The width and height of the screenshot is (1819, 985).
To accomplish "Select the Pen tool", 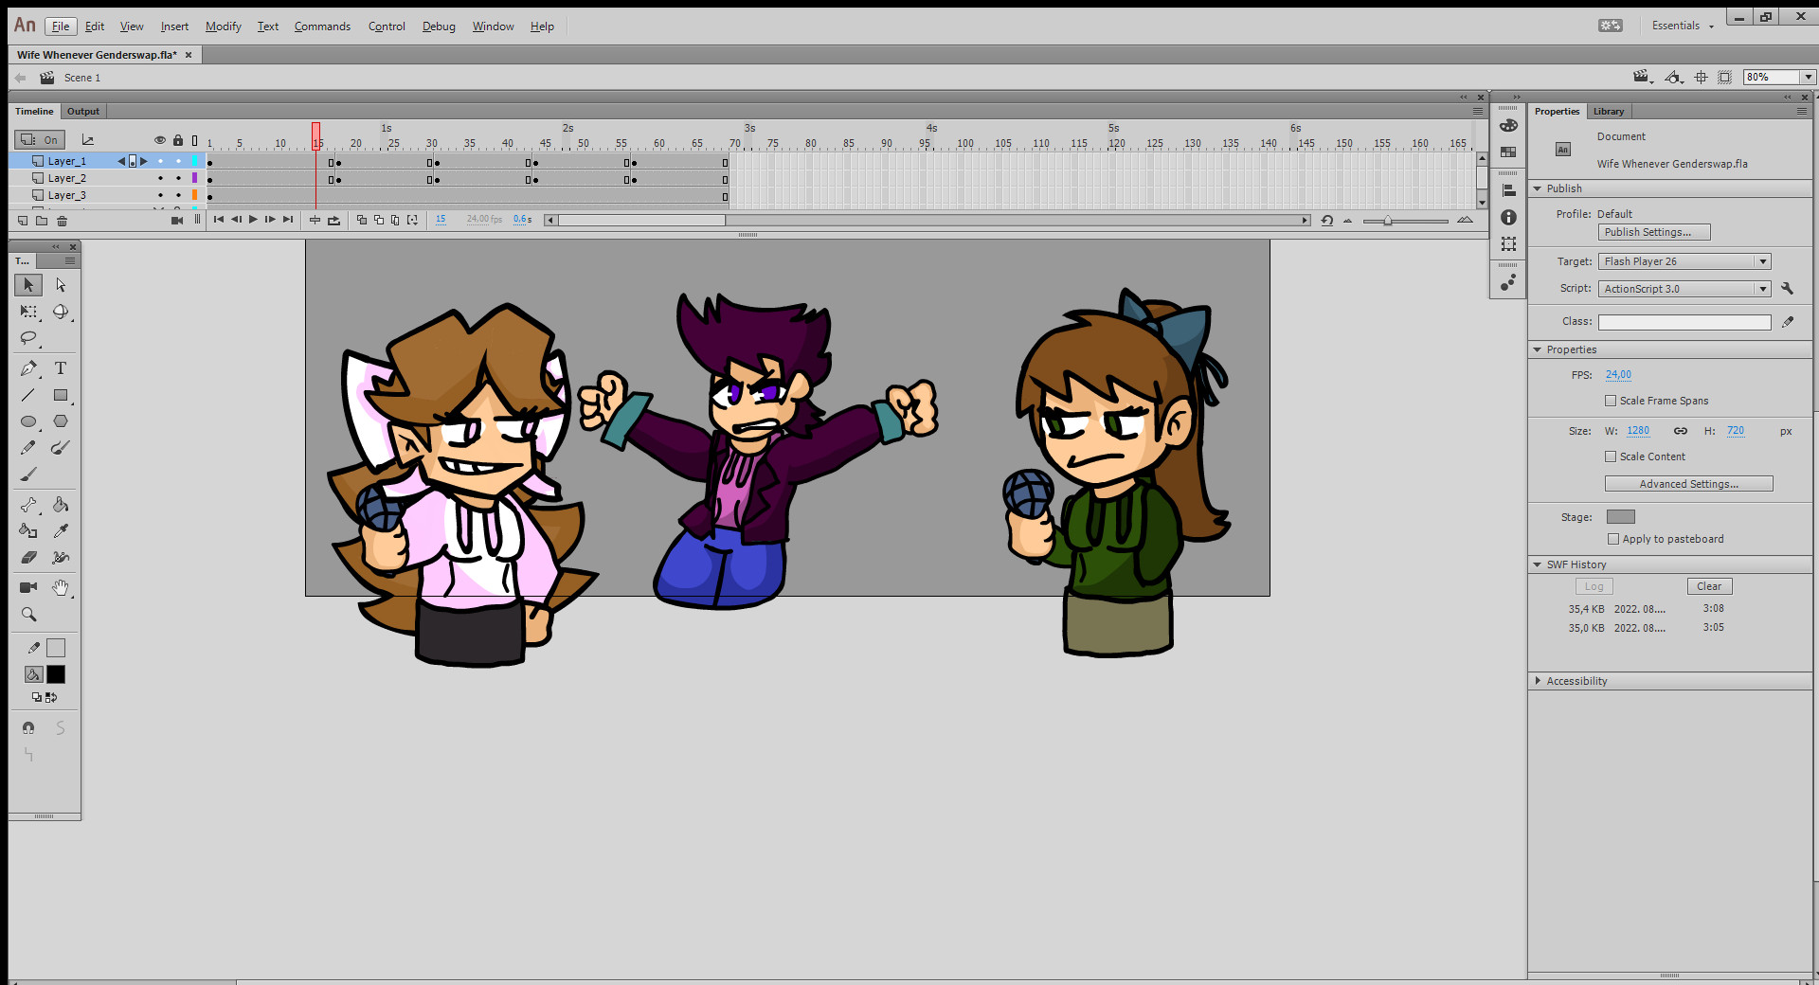I will click(28, 368).
